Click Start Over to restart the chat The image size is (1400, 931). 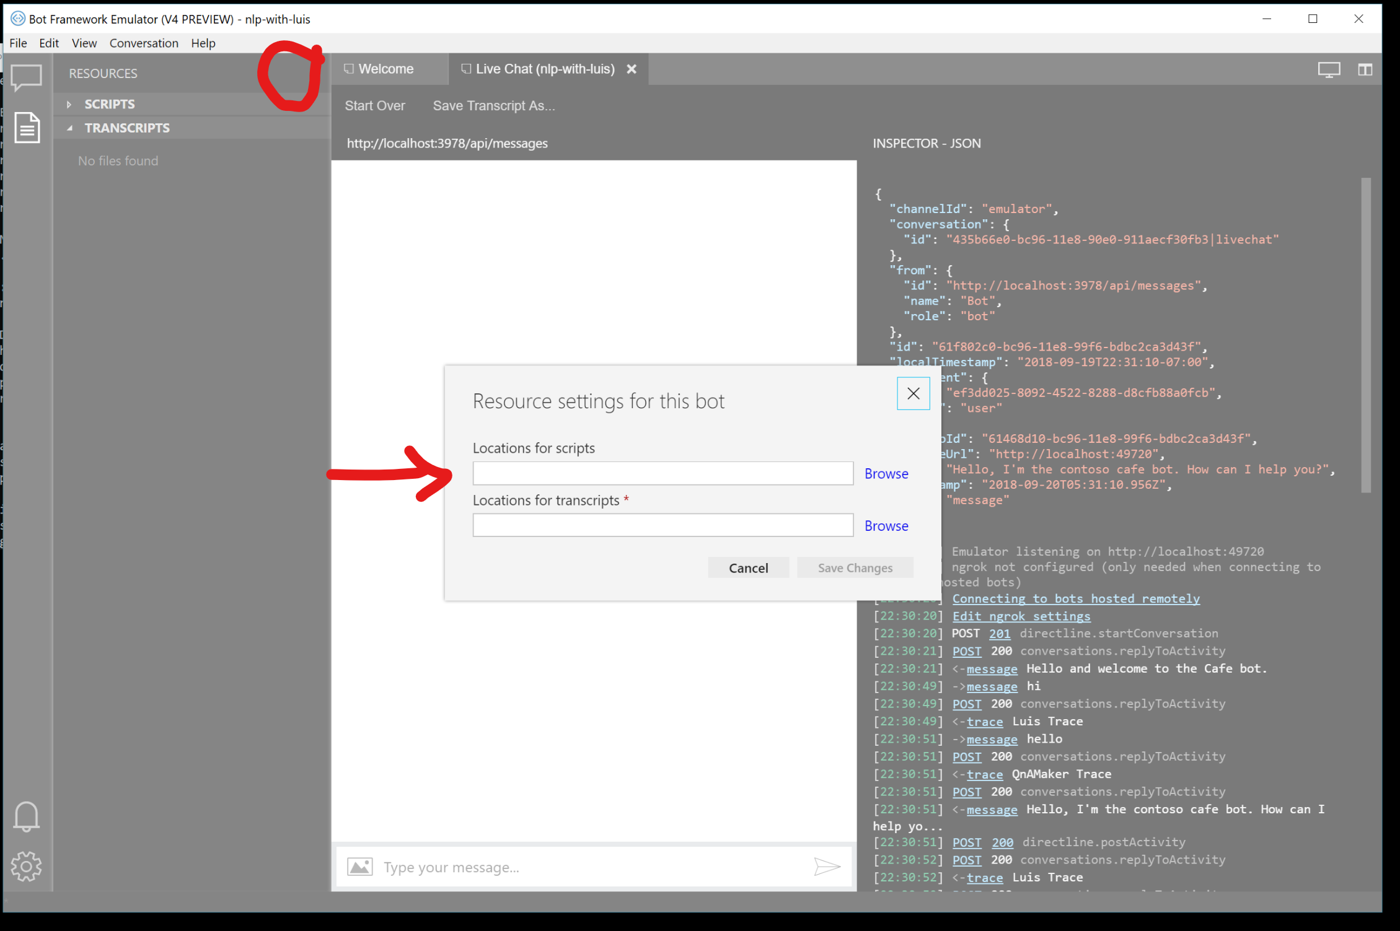[x=375, y=105]
